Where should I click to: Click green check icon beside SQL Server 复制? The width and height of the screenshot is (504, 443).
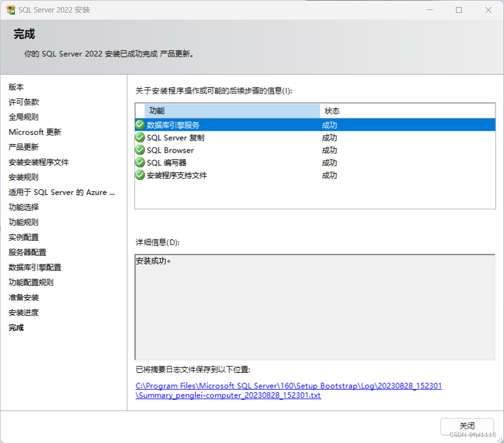140,137
